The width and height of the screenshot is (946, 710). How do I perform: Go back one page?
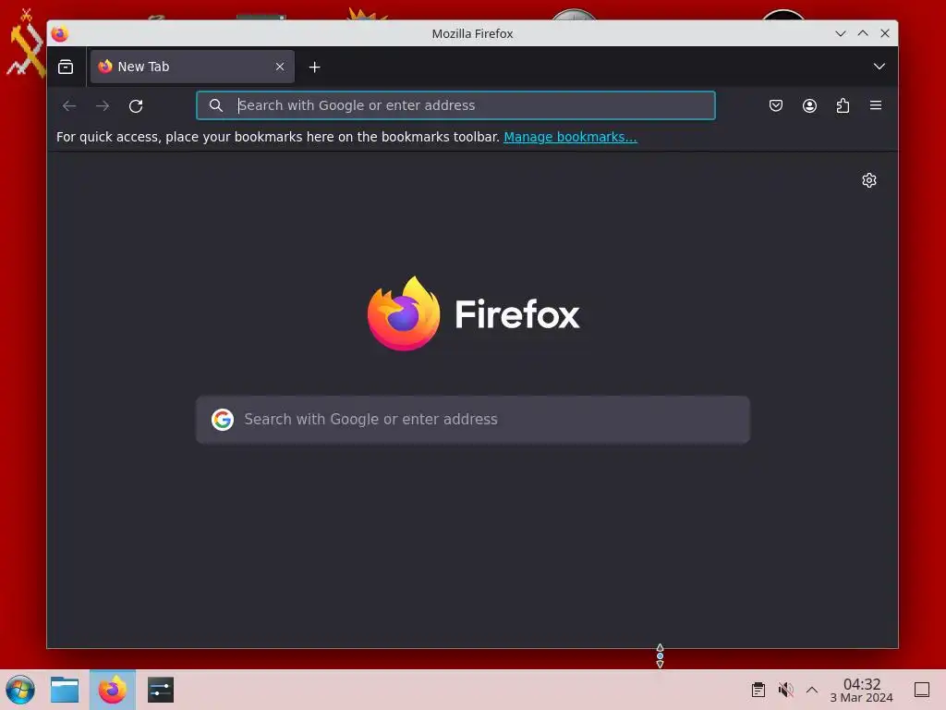[69, 106]
